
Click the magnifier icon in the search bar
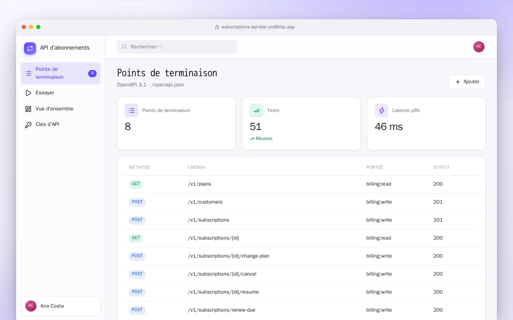(x=125, y=47)
